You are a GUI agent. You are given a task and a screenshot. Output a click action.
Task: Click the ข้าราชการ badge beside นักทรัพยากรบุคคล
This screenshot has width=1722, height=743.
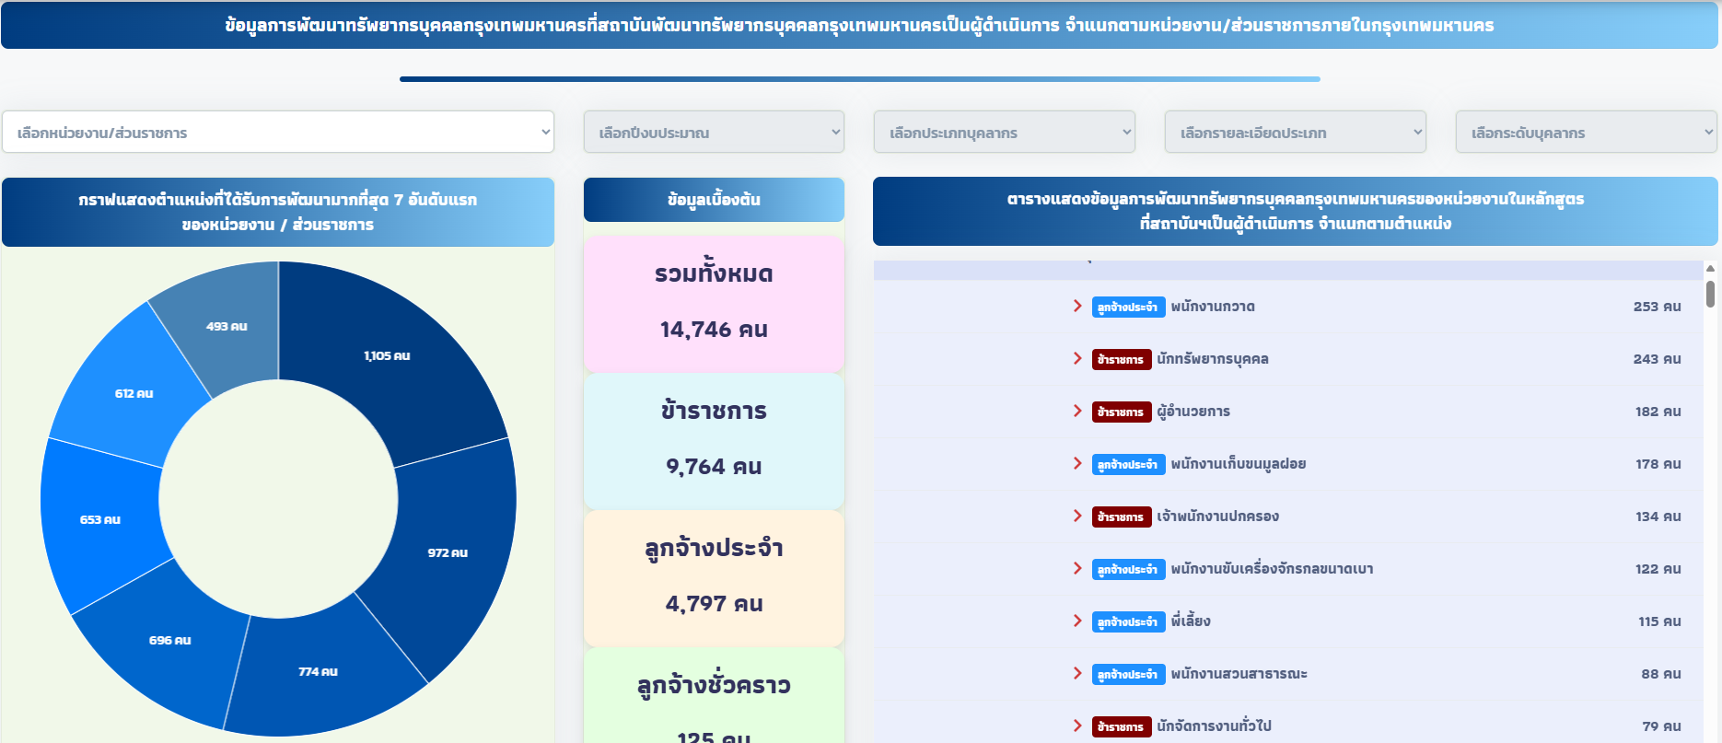pos(1122,359)
